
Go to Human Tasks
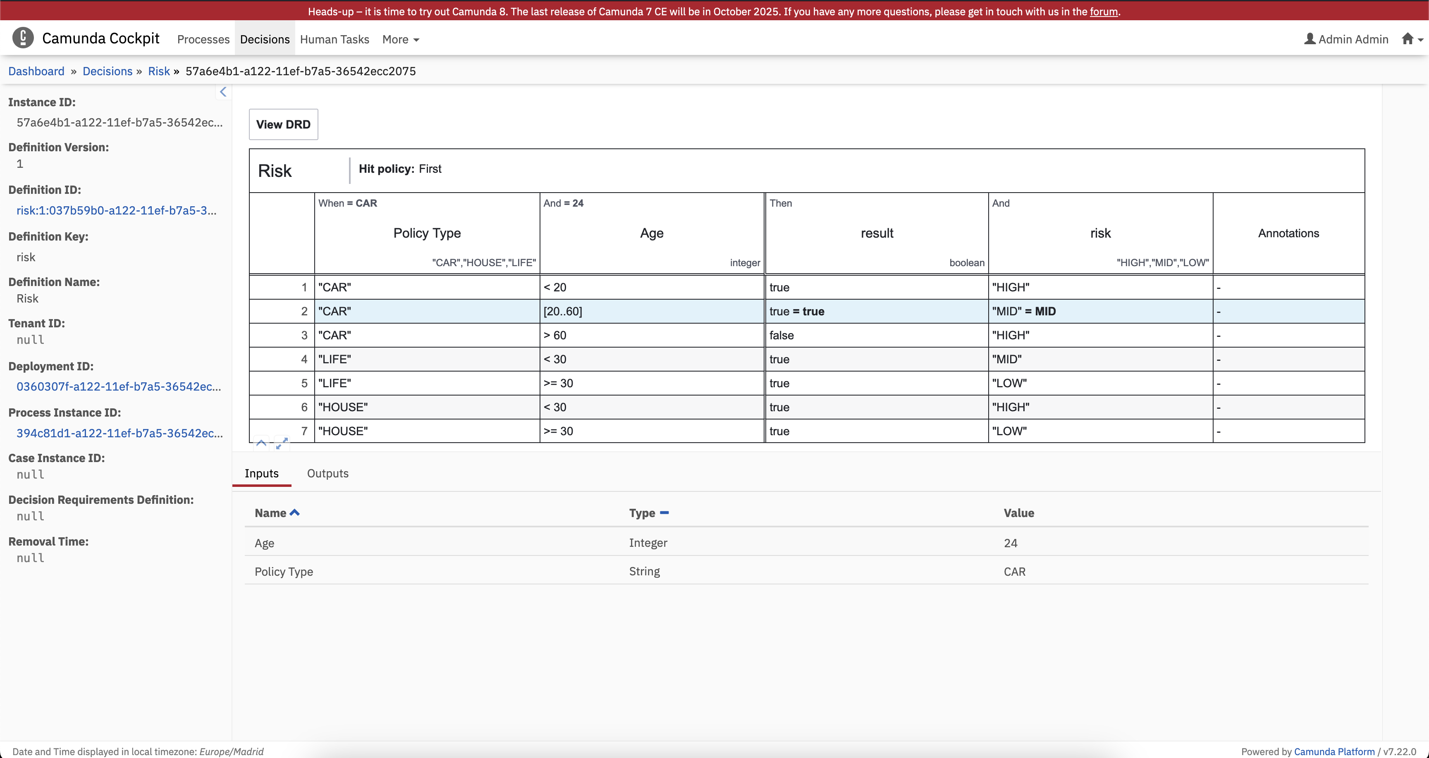click(335, 39)
